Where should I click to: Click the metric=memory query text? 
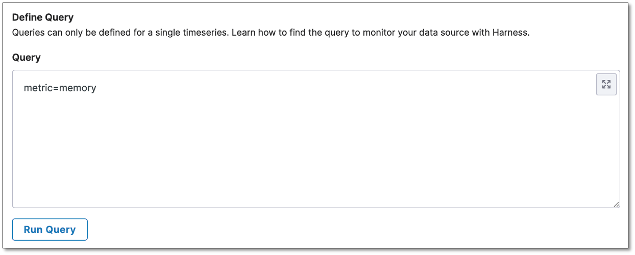(60, 88)
